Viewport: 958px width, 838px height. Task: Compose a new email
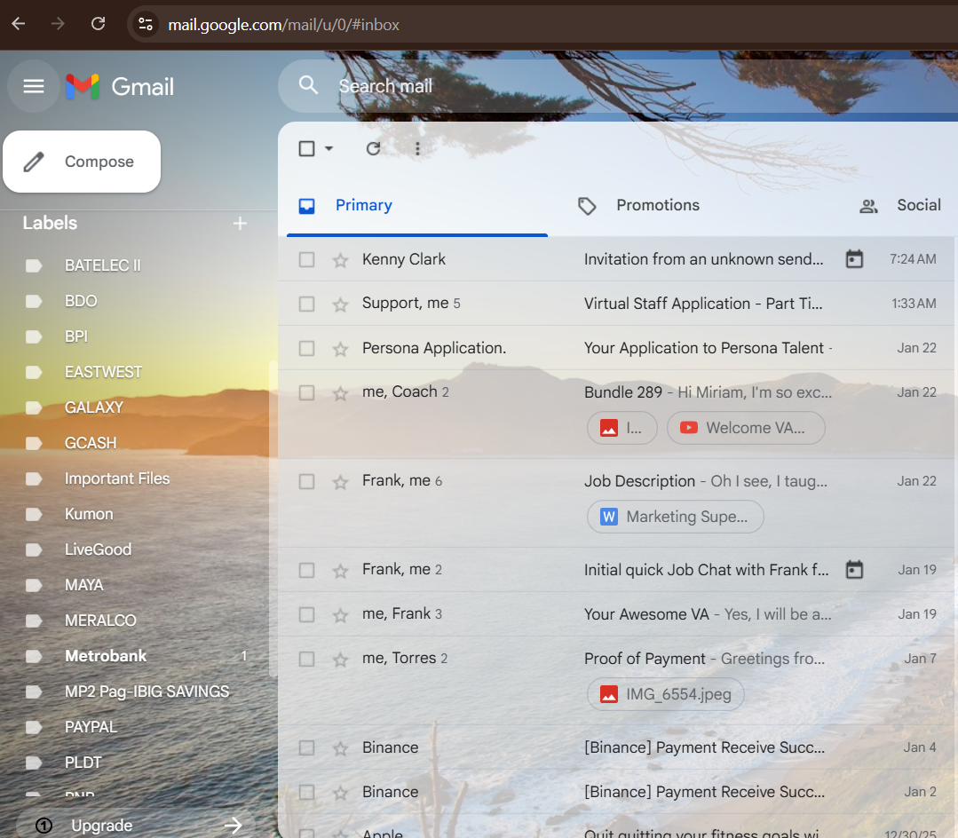[82, 162]
